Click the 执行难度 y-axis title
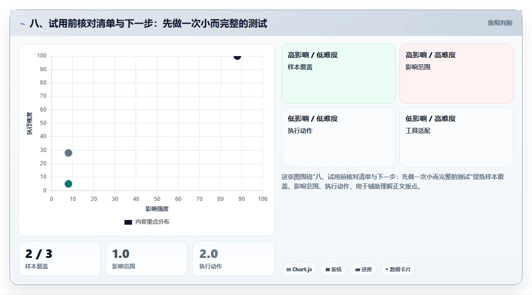532x295 pixels. pos(29,123)
